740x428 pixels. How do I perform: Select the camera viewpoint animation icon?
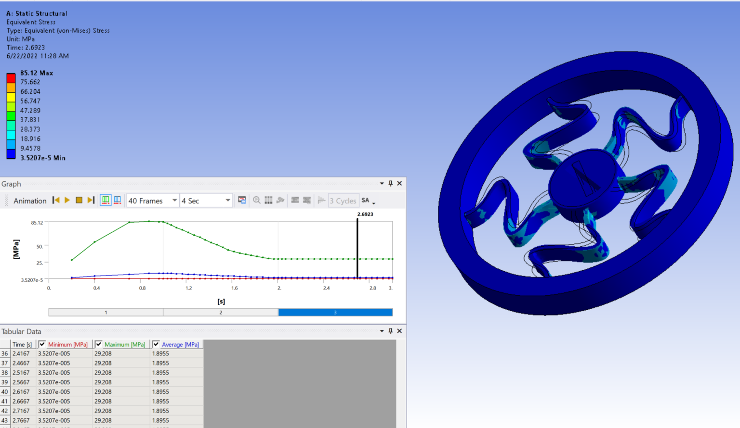pos(280,200)
